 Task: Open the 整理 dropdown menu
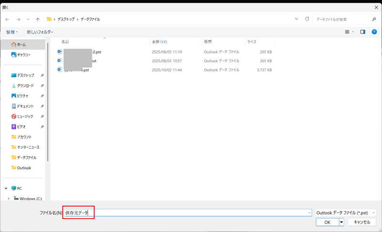click(12, 32)
